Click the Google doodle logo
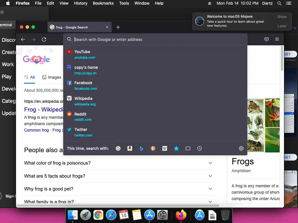Image resolution: width=298 pixels, height=223 pixels. [x=36, y=60]
